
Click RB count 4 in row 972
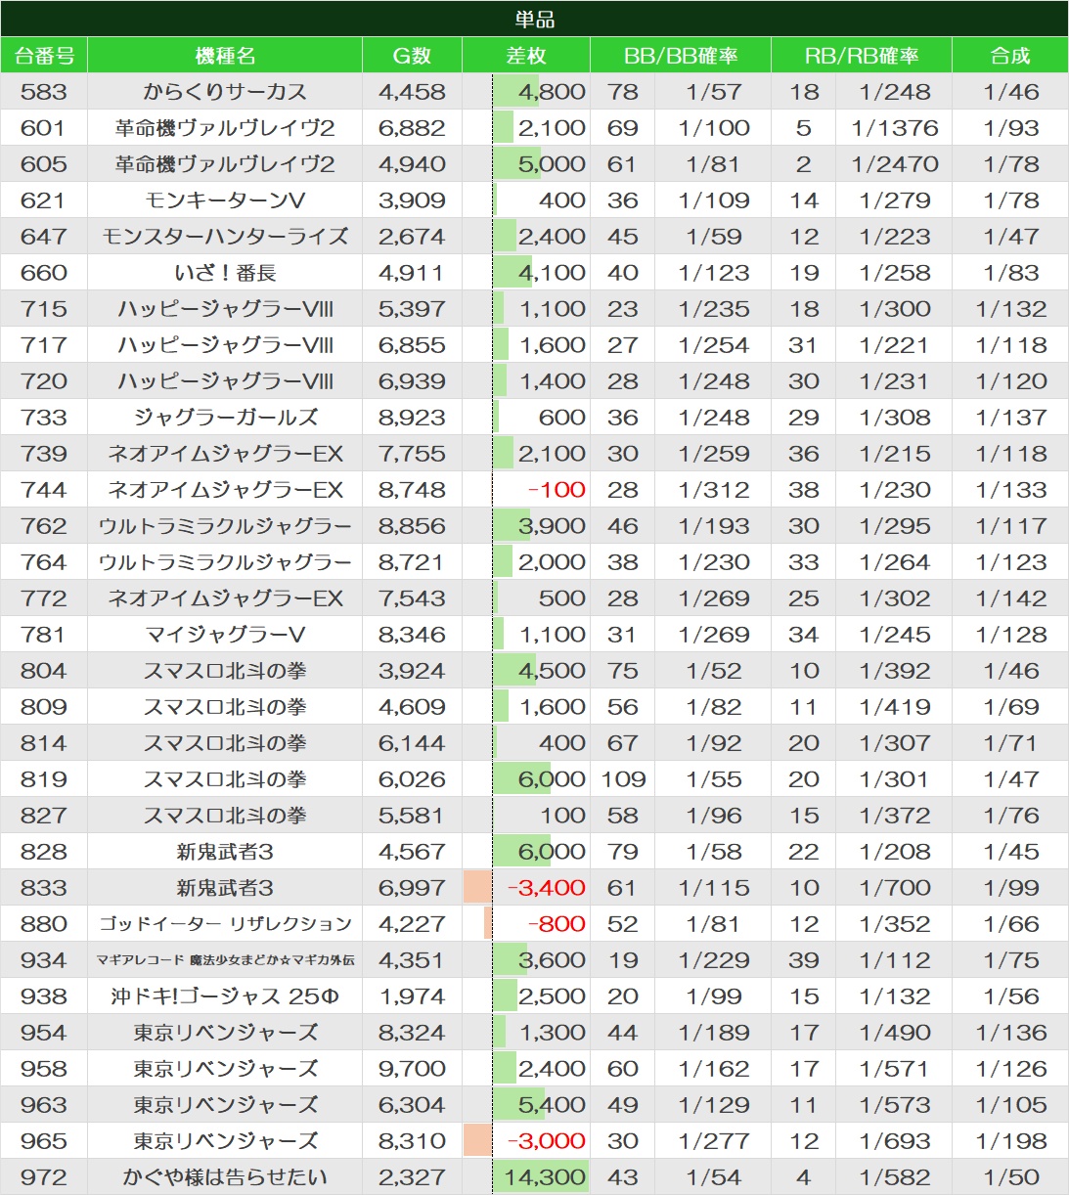click(x=803, y=1177)
